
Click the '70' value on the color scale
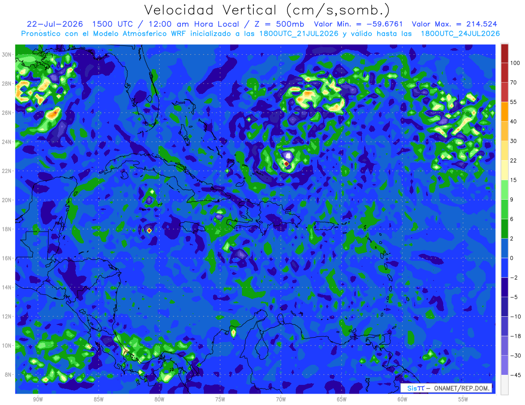514,83
